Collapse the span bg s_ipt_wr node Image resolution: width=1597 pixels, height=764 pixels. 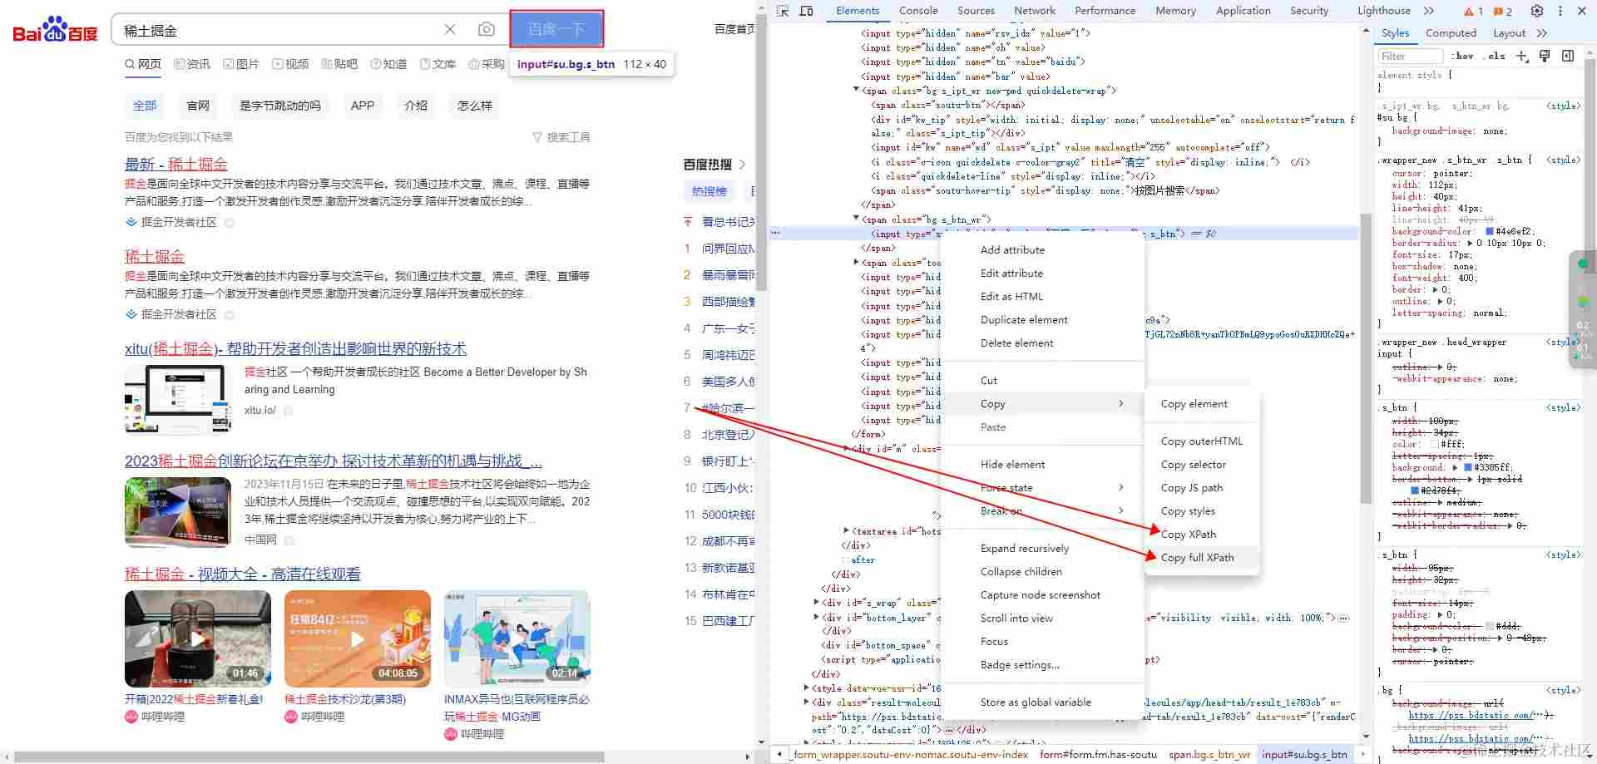pos(857,90)
